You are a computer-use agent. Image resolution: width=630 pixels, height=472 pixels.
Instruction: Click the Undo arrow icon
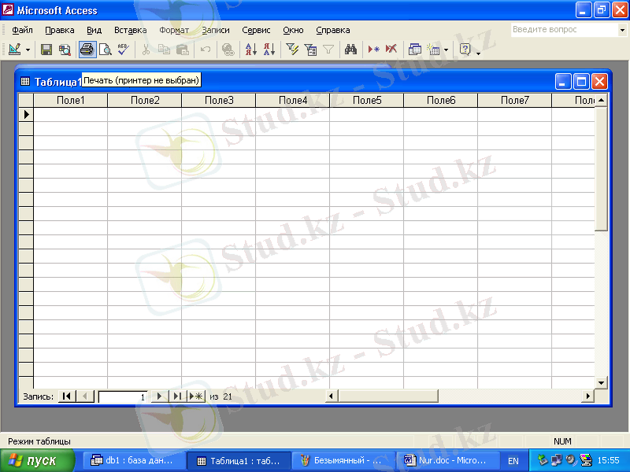pyautogui.click(x=206, y=50)
